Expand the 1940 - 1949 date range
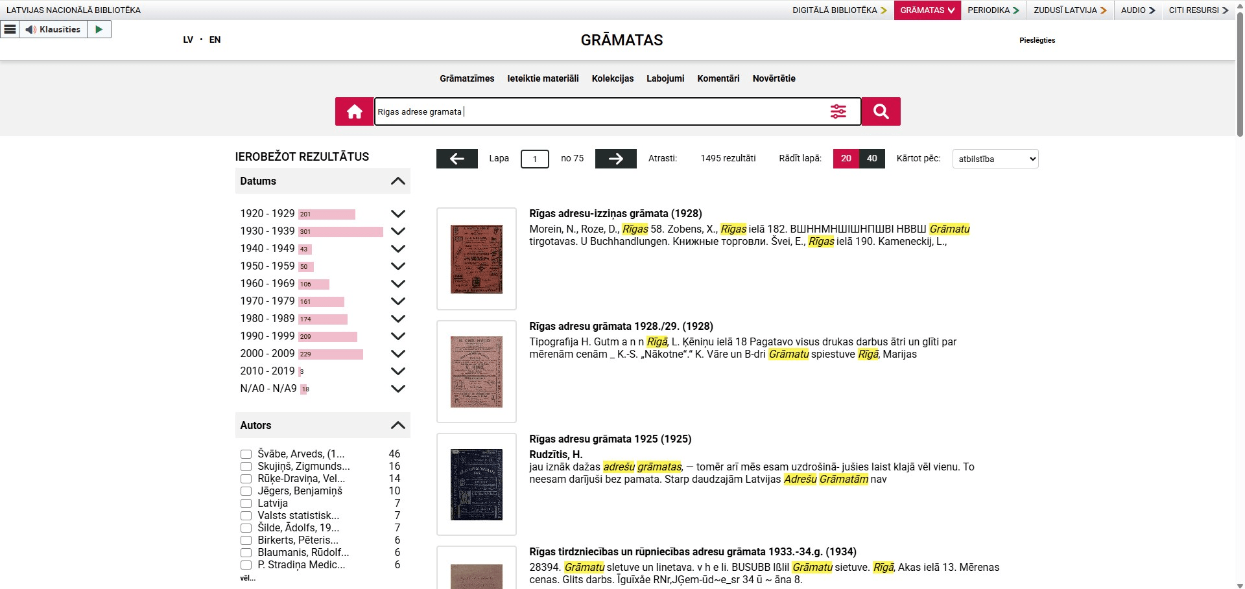This screenshot has height=589, width=1245. point(398,249)
